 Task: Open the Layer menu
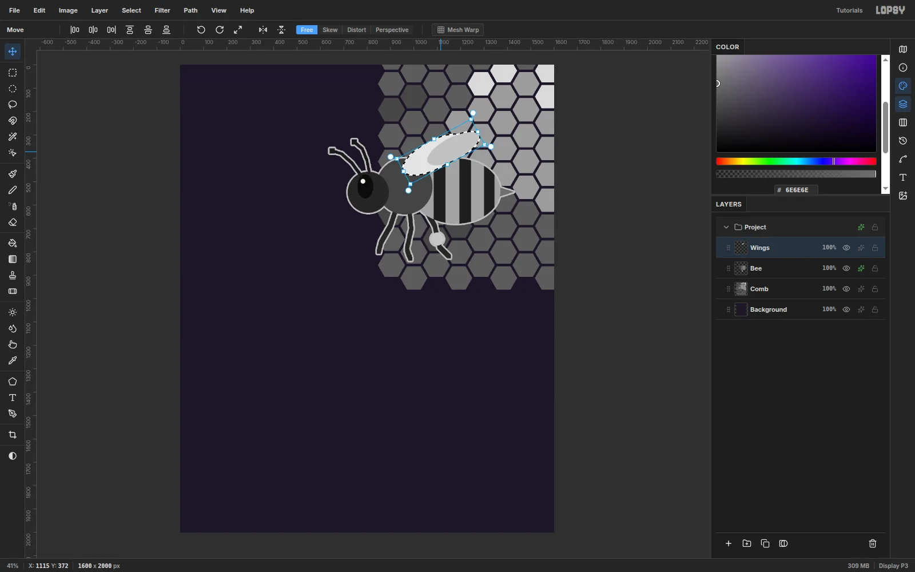pyautogui.click(x=100, y=10)
